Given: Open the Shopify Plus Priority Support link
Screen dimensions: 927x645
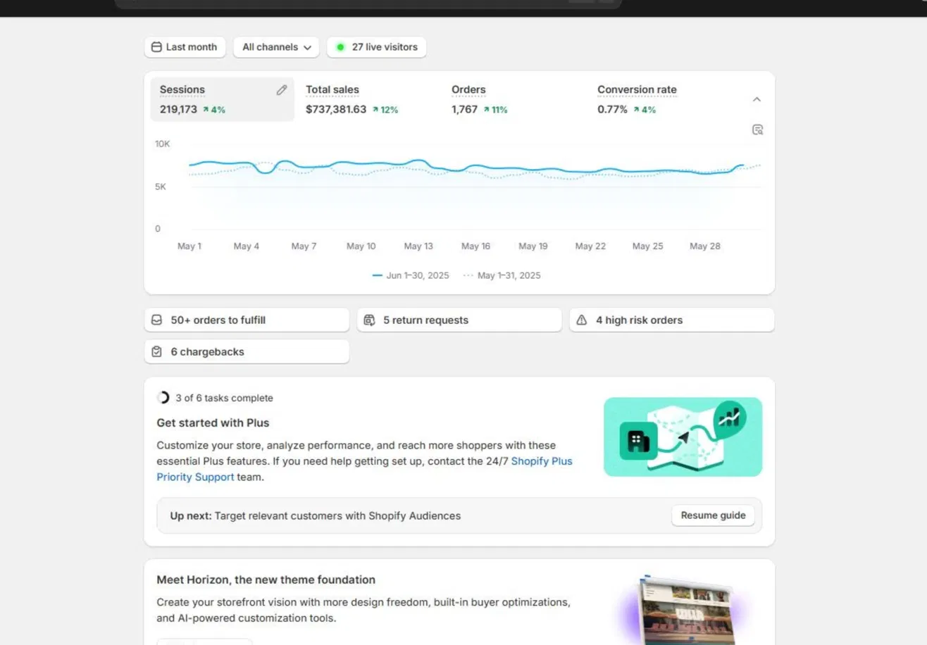Looking at the screenshot, I should pos(365,469).
